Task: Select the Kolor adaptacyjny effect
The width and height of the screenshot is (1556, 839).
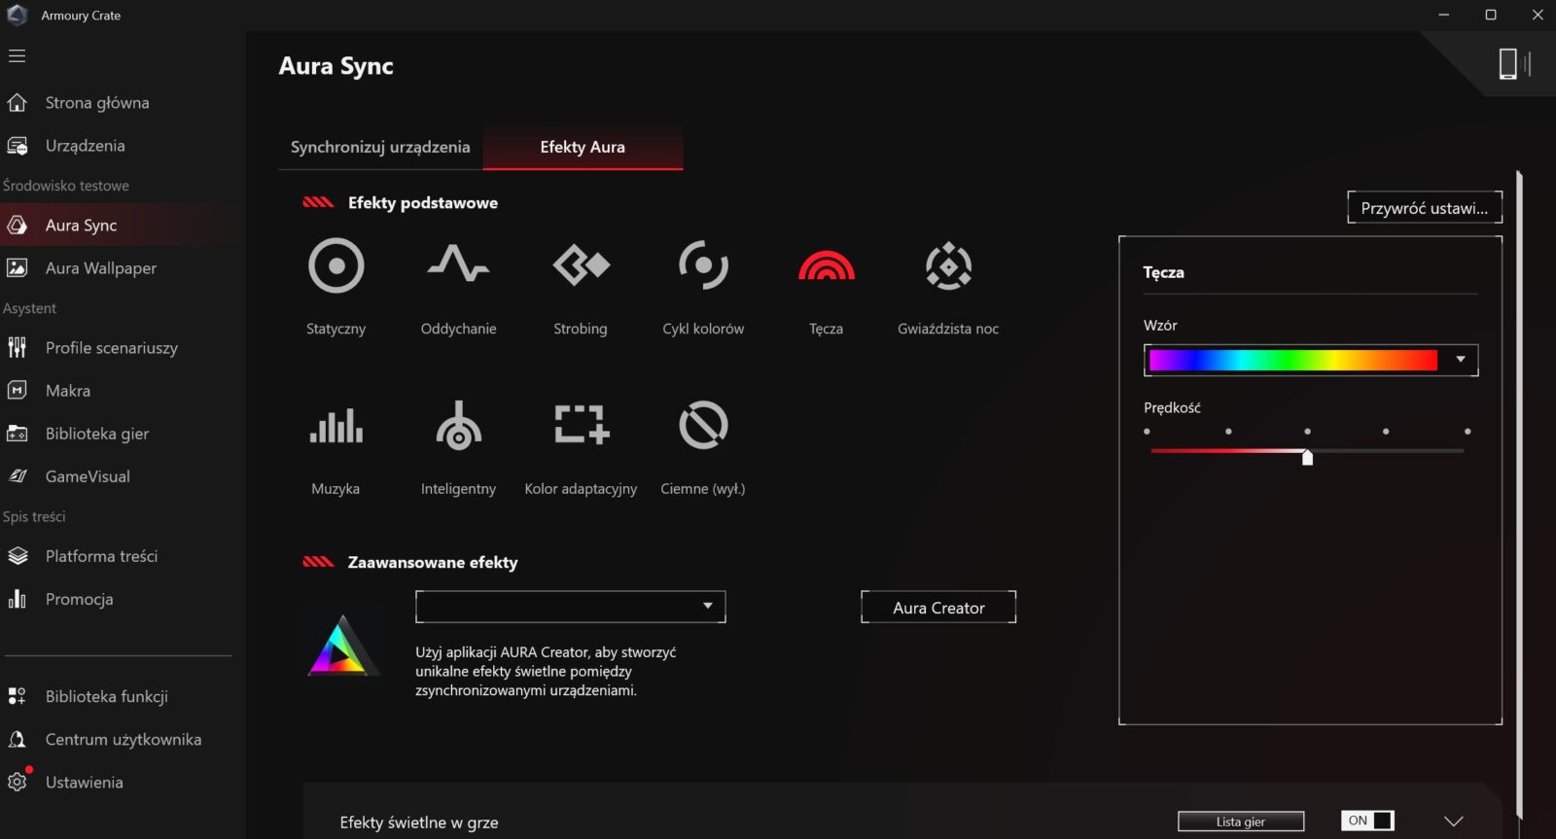Action: coord(581,426)
